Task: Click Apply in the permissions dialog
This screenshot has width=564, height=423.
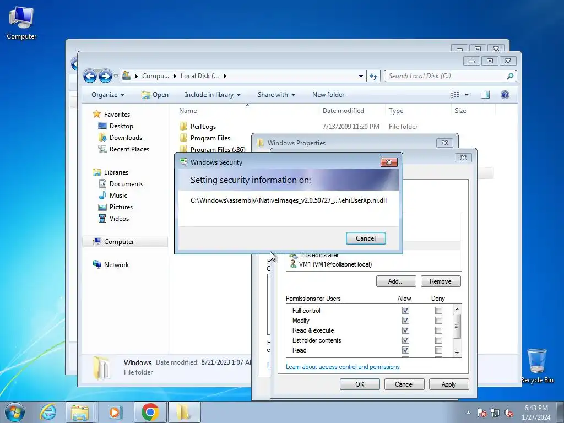Action: 448,384
